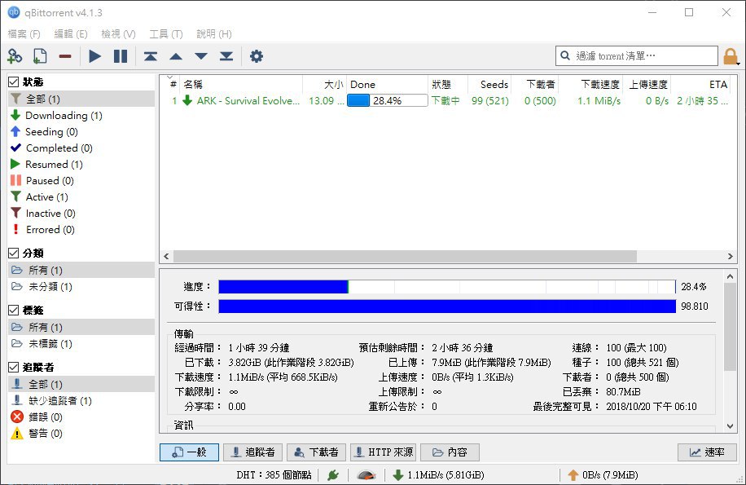Open the 檢視 (V) menu

click(118, 33)
